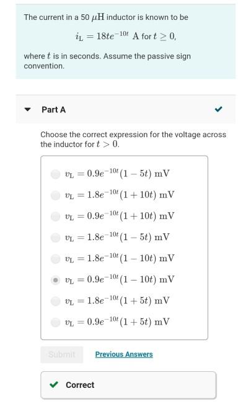This screenshot has height=409, width=251.
Task: Click the Correct feedback box
Action: [x=128, y=385]
